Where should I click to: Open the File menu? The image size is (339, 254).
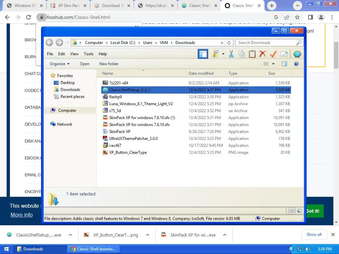(x=50, y=54)
